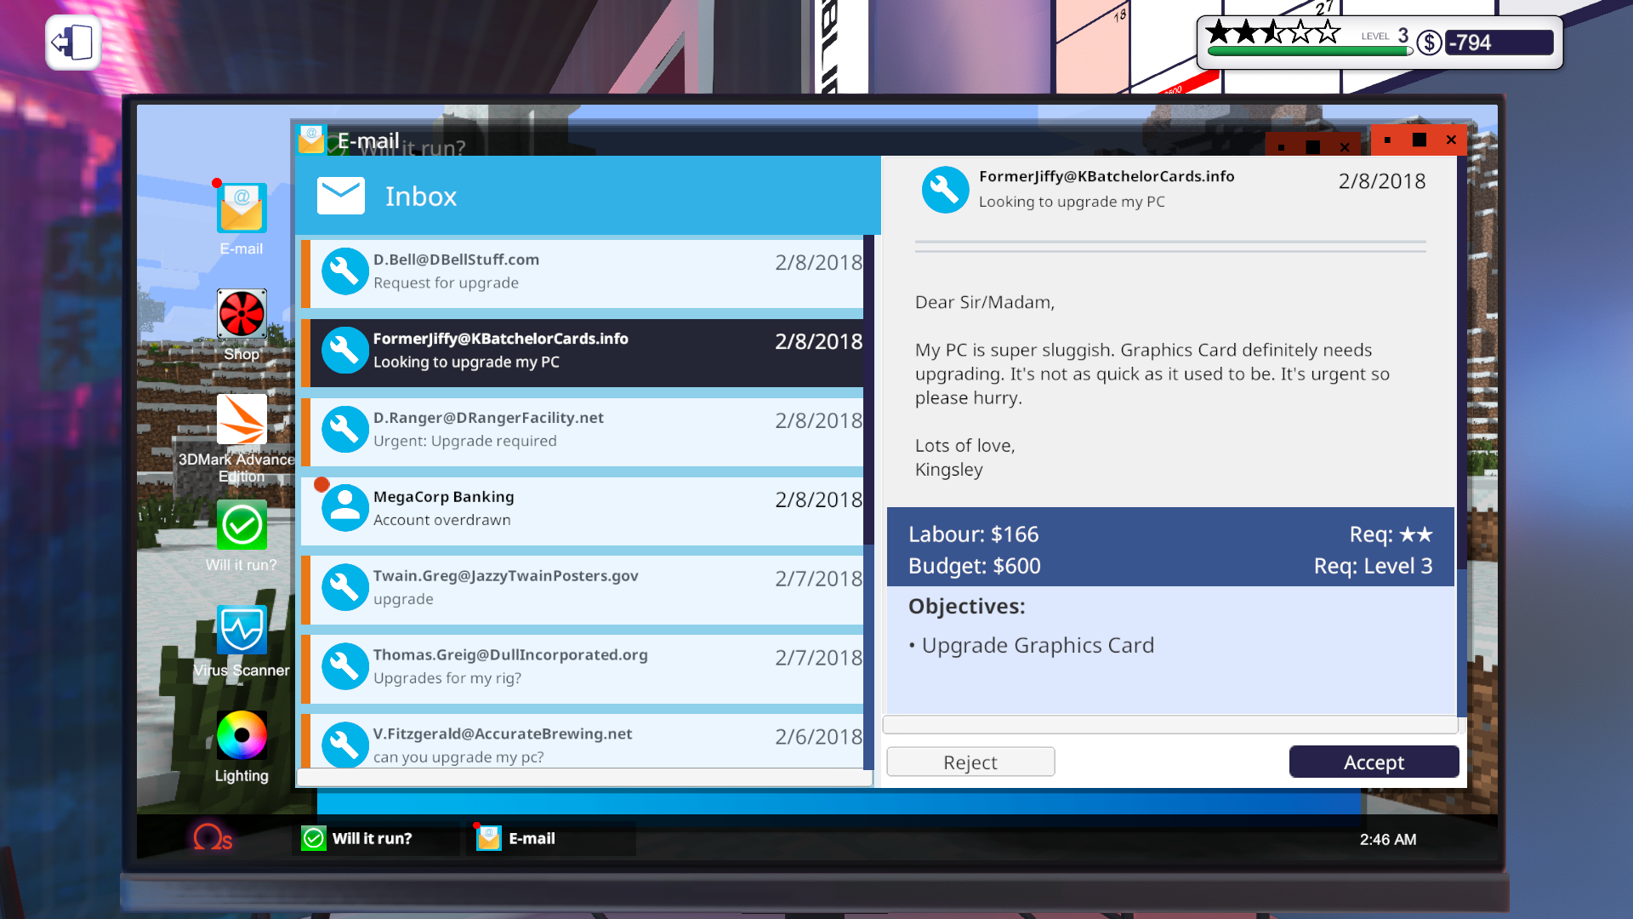Click the message pane vertical scrollbar

point(1461,438)
